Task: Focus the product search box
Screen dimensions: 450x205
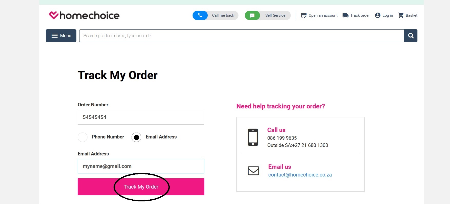Action: pos(242,36)
